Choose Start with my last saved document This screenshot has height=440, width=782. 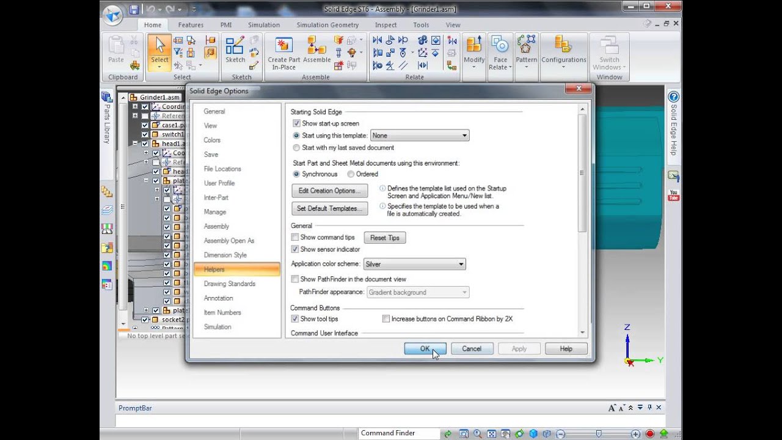click(296, 148)
